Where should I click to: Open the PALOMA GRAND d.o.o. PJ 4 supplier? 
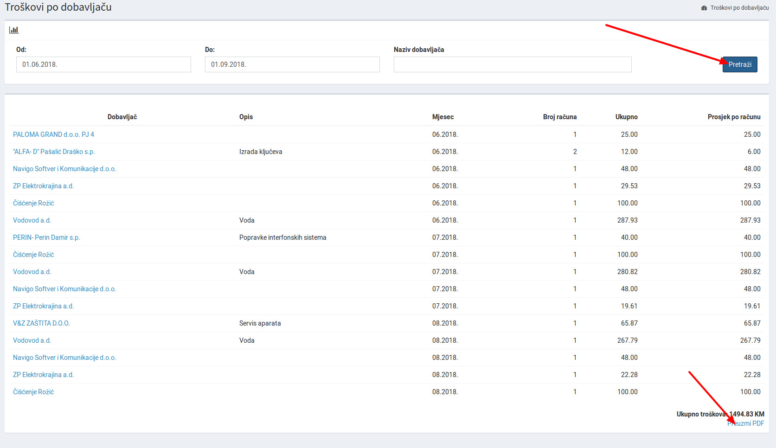click(53, 134)
